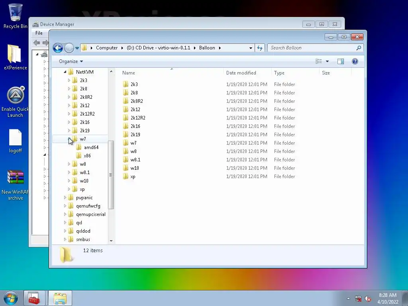Image resolution: width=408 pixels, height=306 pixels.
Task: Open New WinRAR archive desktop icon
Action: 15,185
